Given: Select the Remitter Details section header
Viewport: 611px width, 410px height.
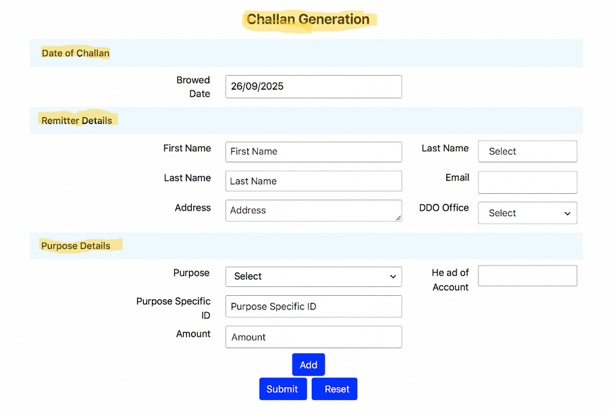Looking at the screenshot, I should (x=76, y=120).
